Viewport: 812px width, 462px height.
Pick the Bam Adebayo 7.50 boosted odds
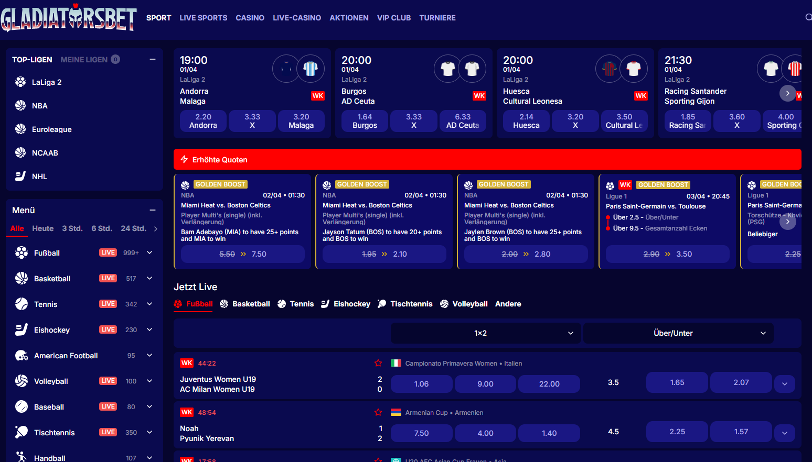[242, 254]
